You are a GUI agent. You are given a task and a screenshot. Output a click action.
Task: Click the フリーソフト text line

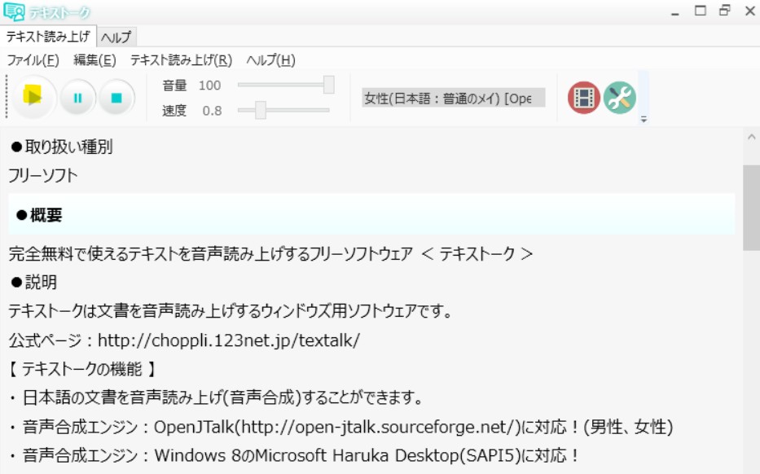(x=43, y=175)
